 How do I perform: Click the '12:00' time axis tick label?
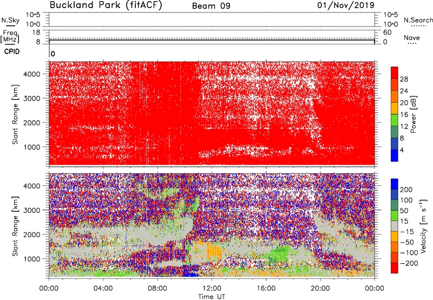pyautogui.click(x=212, y=289)
